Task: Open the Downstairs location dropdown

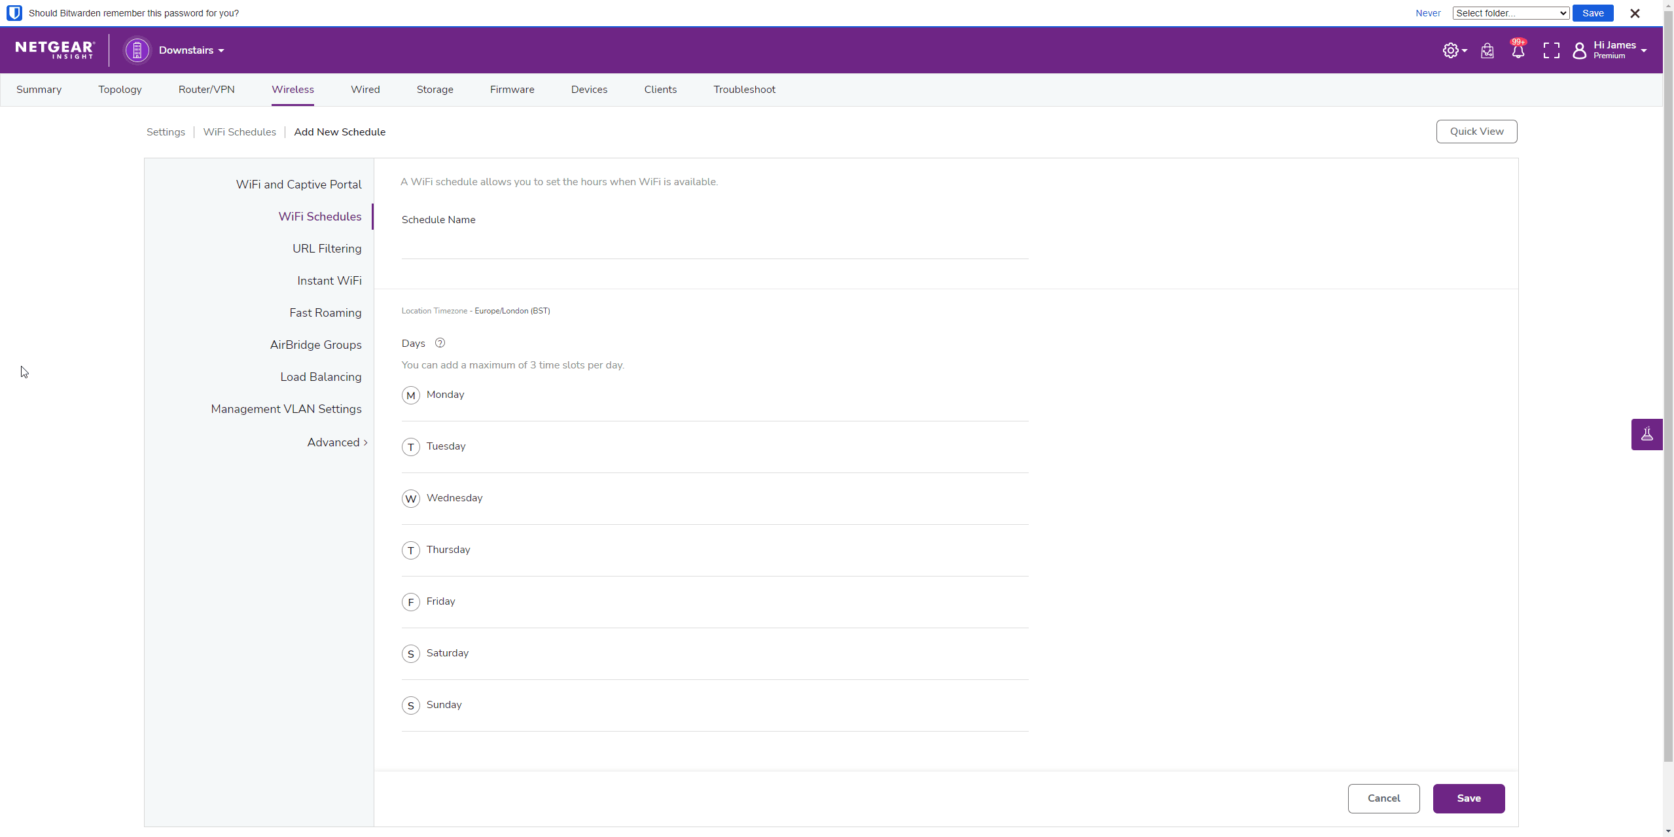Action: (x=191, y=50)
